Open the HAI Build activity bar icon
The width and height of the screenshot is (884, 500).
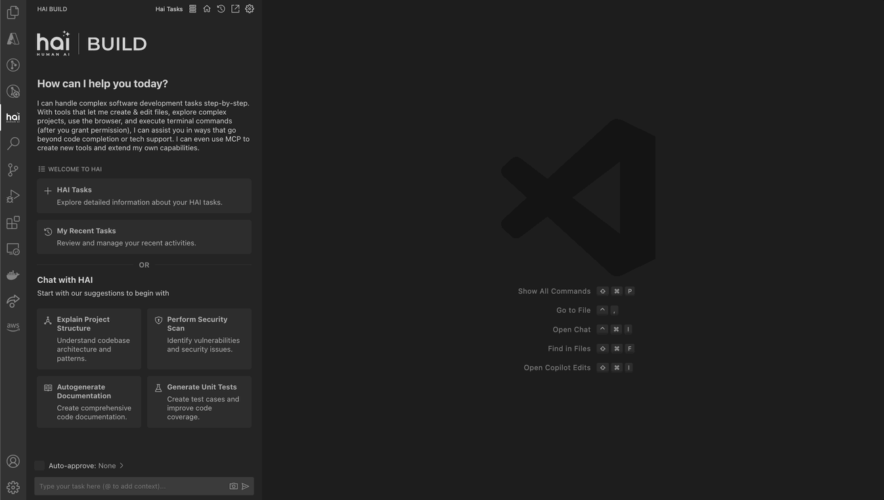(x=13, y=117)
